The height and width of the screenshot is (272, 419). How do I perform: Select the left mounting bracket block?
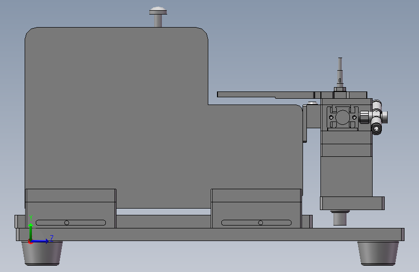coord(71,209)
